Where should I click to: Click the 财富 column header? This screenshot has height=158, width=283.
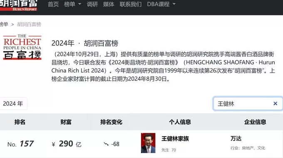[66, 122]
